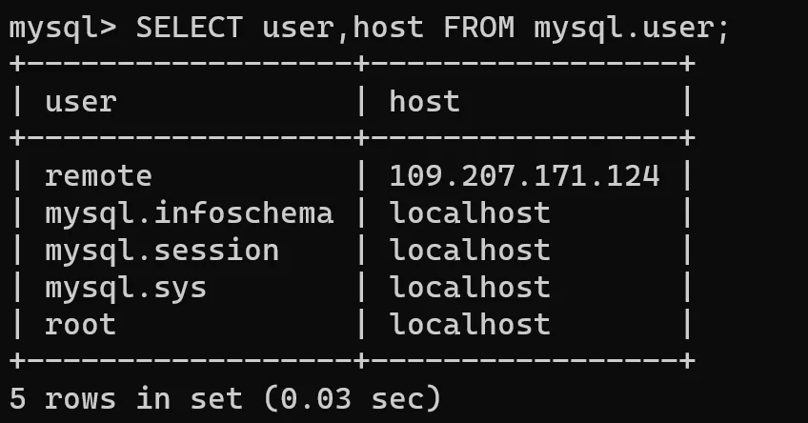Viewport: 808px width, 423px height.
Task: Click the user column header
Action: 80,101
